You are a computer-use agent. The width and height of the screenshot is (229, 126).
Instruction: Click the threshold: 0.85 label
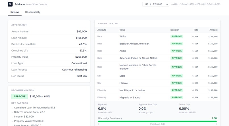158,124
